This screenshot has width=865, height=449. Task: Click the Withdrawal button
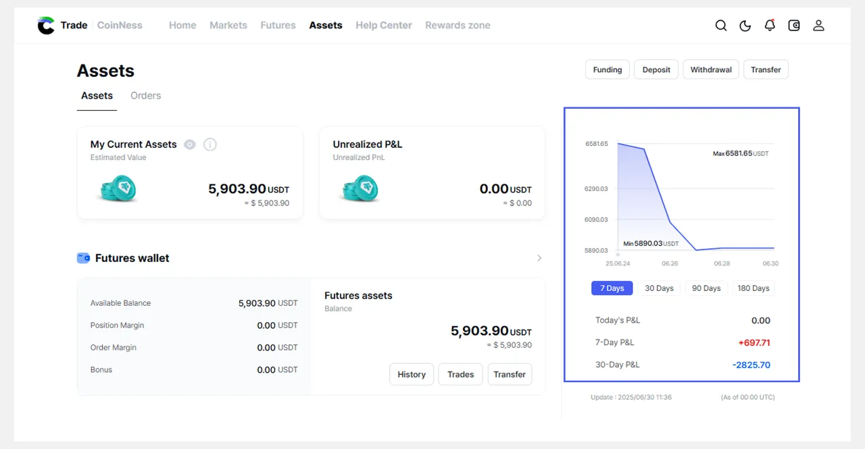711,70
